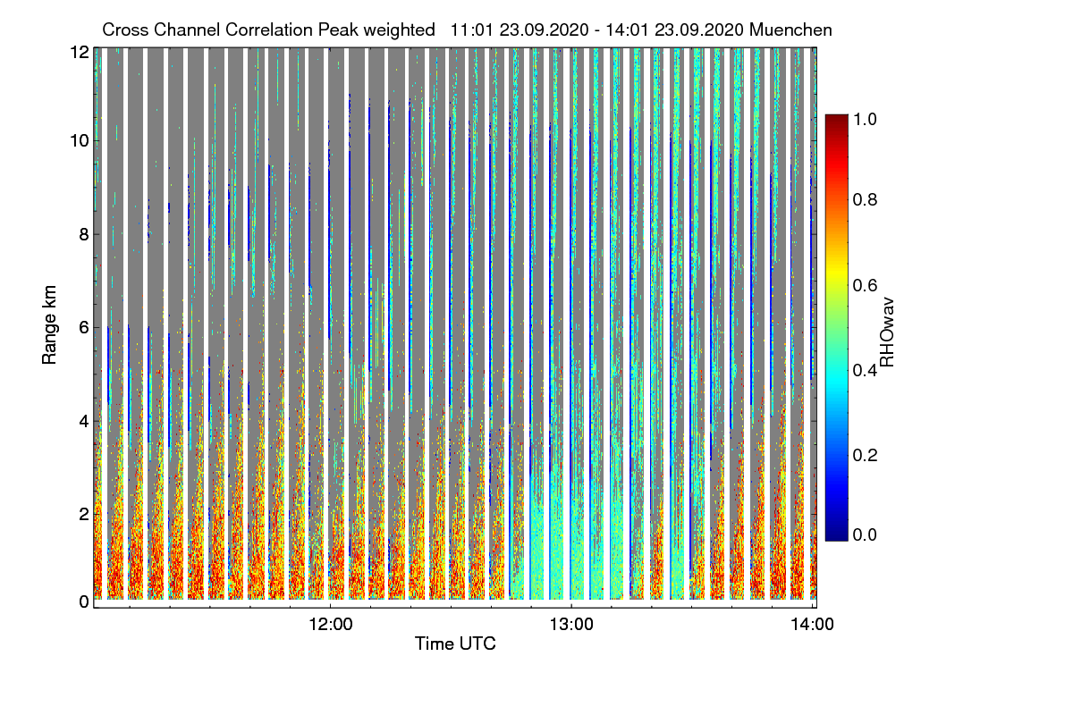
Task: Click the 2 range axis label
Action: click(84, 514)
